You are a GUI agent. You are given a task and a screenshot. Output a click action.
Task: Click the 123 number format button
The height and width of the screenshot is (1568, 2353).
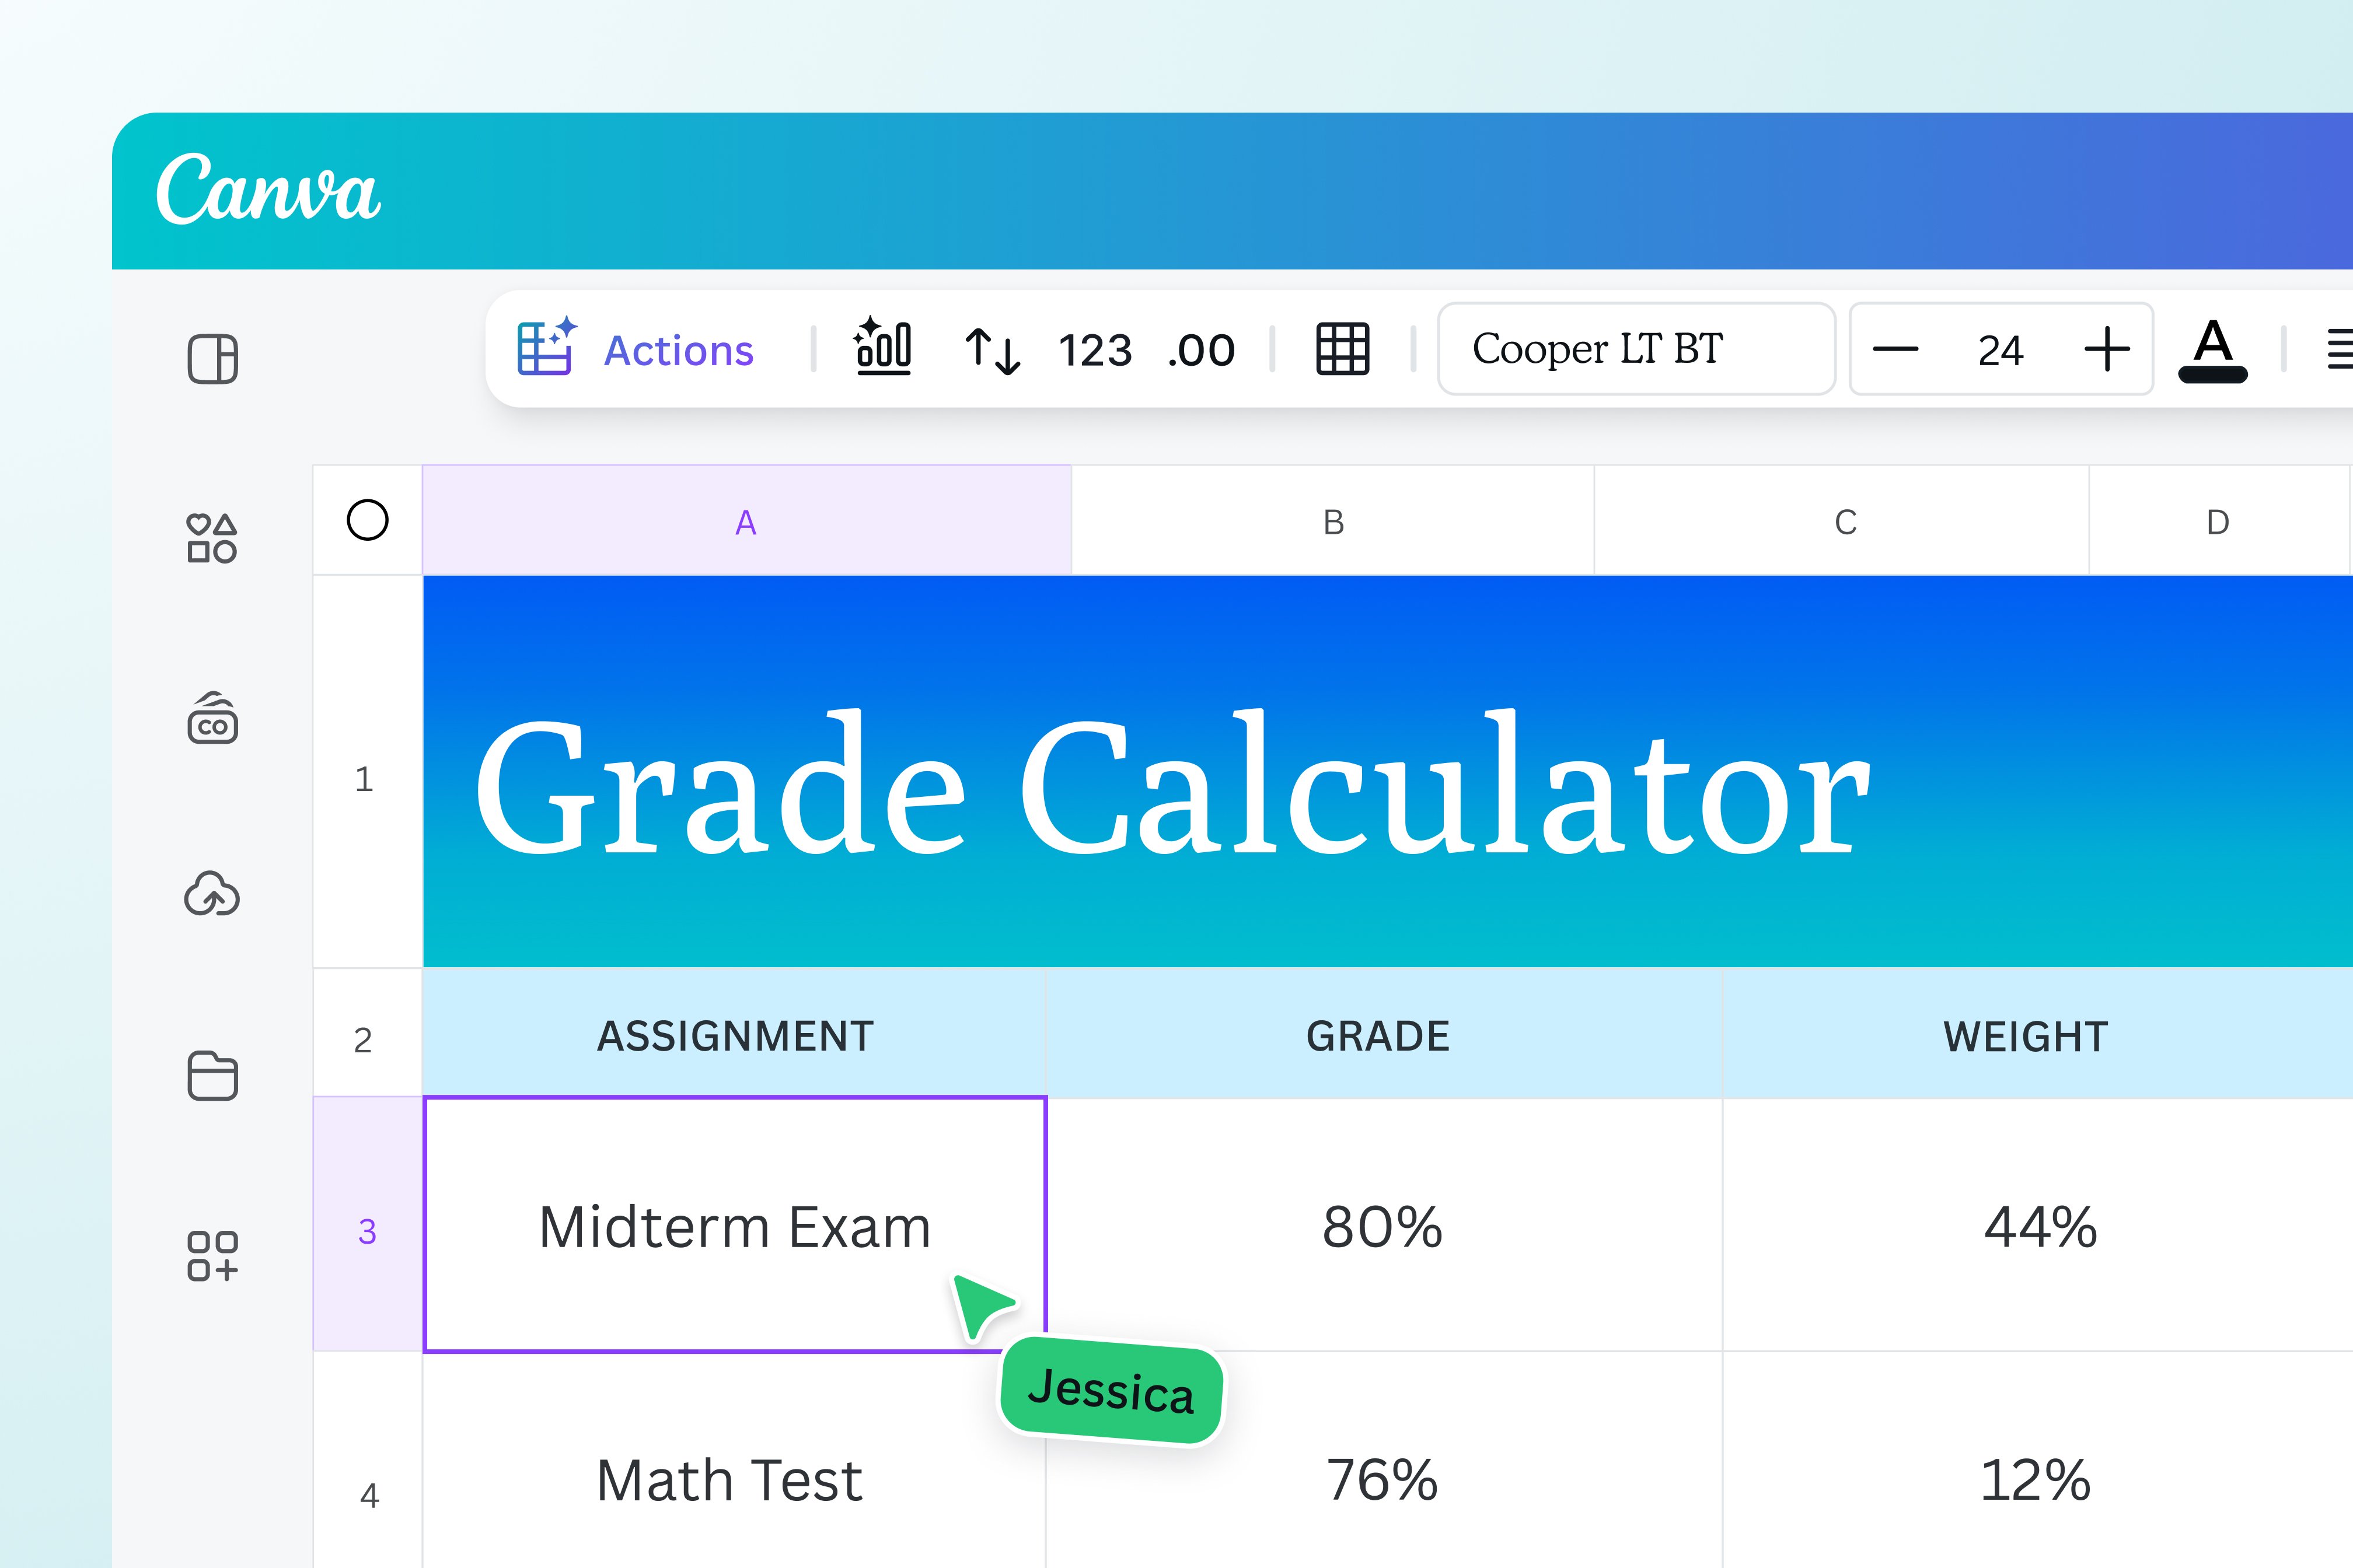1094,351
